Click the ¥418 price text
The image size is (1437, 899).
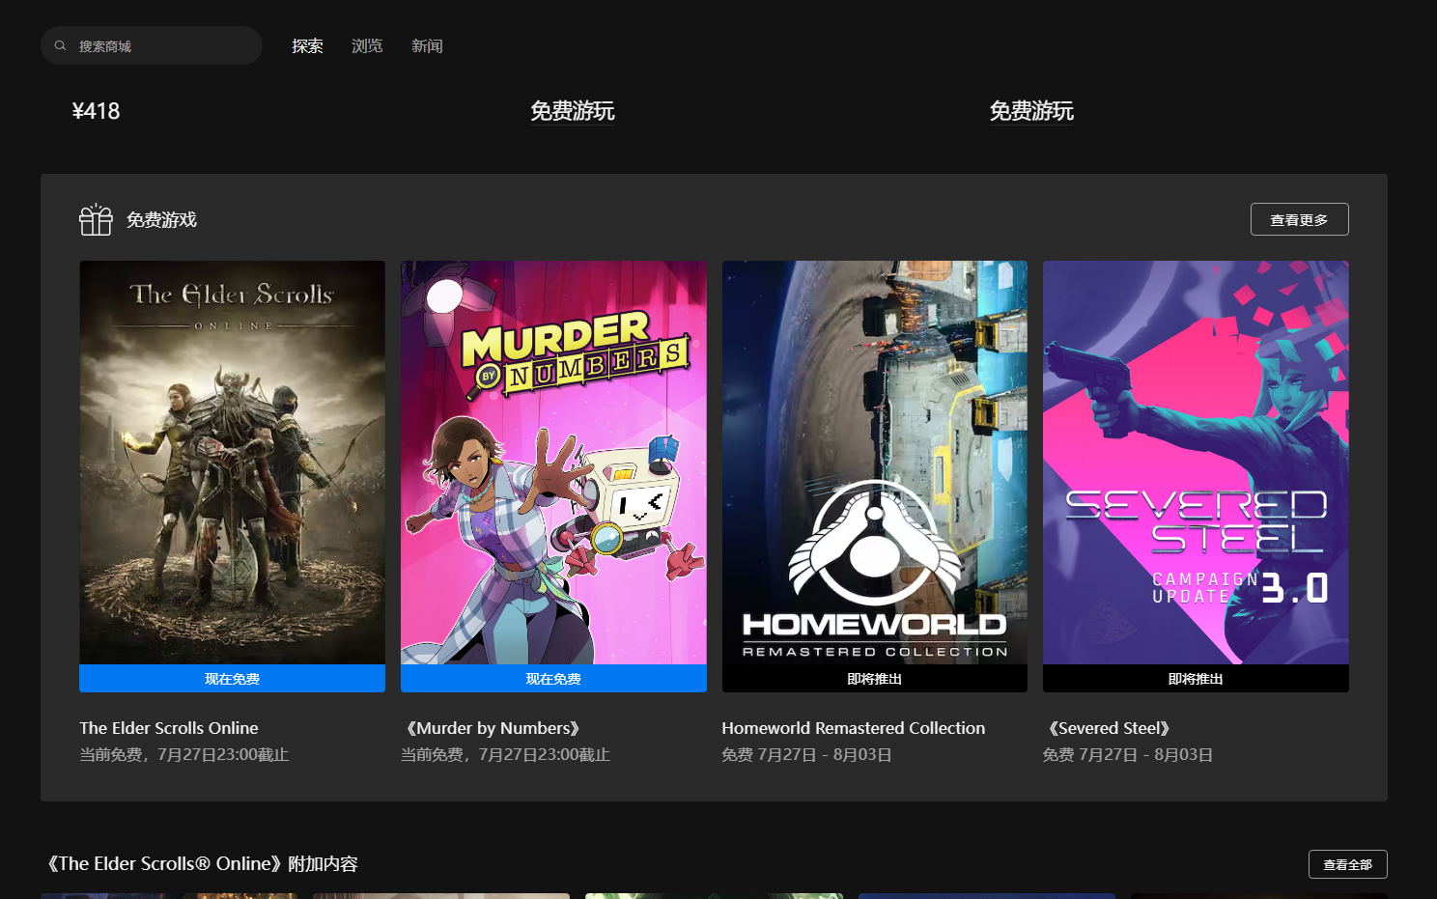pos(96,111)
